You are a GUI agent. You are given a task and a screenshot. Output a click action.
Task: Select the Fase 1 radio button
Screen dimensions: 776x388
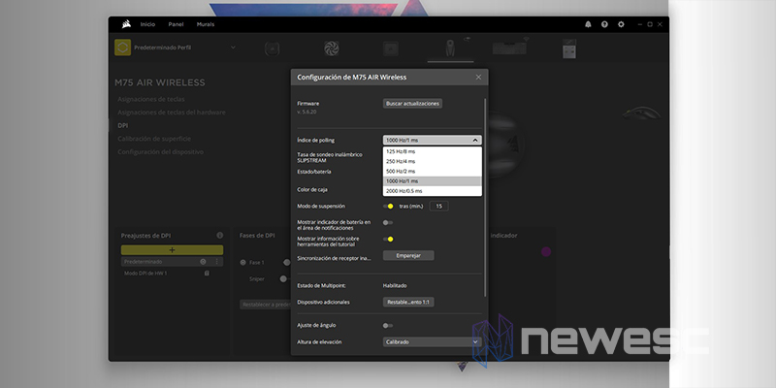pyautogui.click(x=243, y=262)
